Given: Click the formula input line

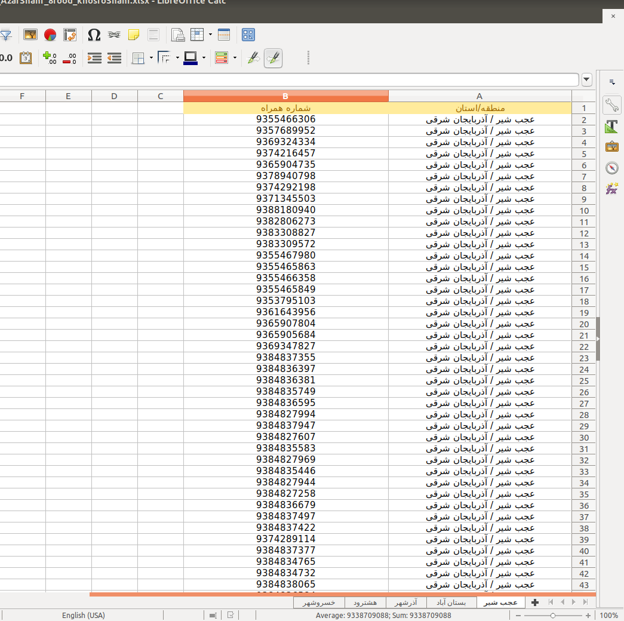Looking at the screenshot, I should (x=289, y=79).
